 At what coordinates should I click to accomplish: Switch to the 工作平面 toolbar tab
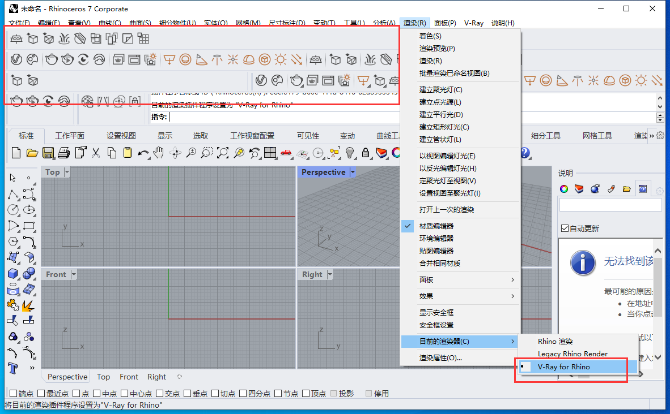pos(70,136)
